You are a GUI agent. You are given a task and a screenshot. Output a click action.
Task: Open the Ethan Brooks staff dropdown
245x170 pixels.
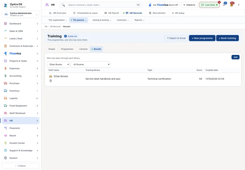click(x=58, y=64)
